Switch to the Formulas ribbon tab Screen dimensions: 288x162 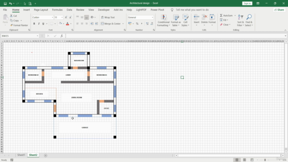click(x=57, y=10)
